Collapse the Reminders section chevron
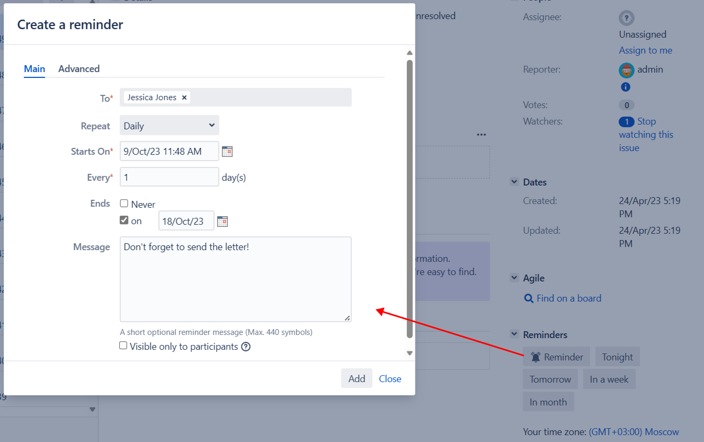 (x=514, y=334)
